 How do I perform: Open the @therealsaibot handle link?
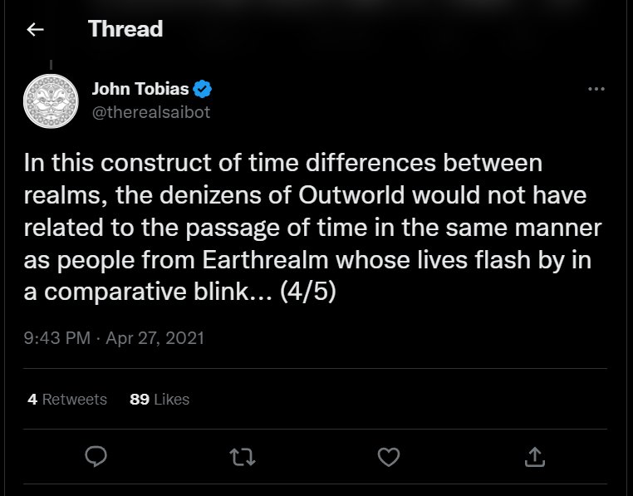click(151, 112)
